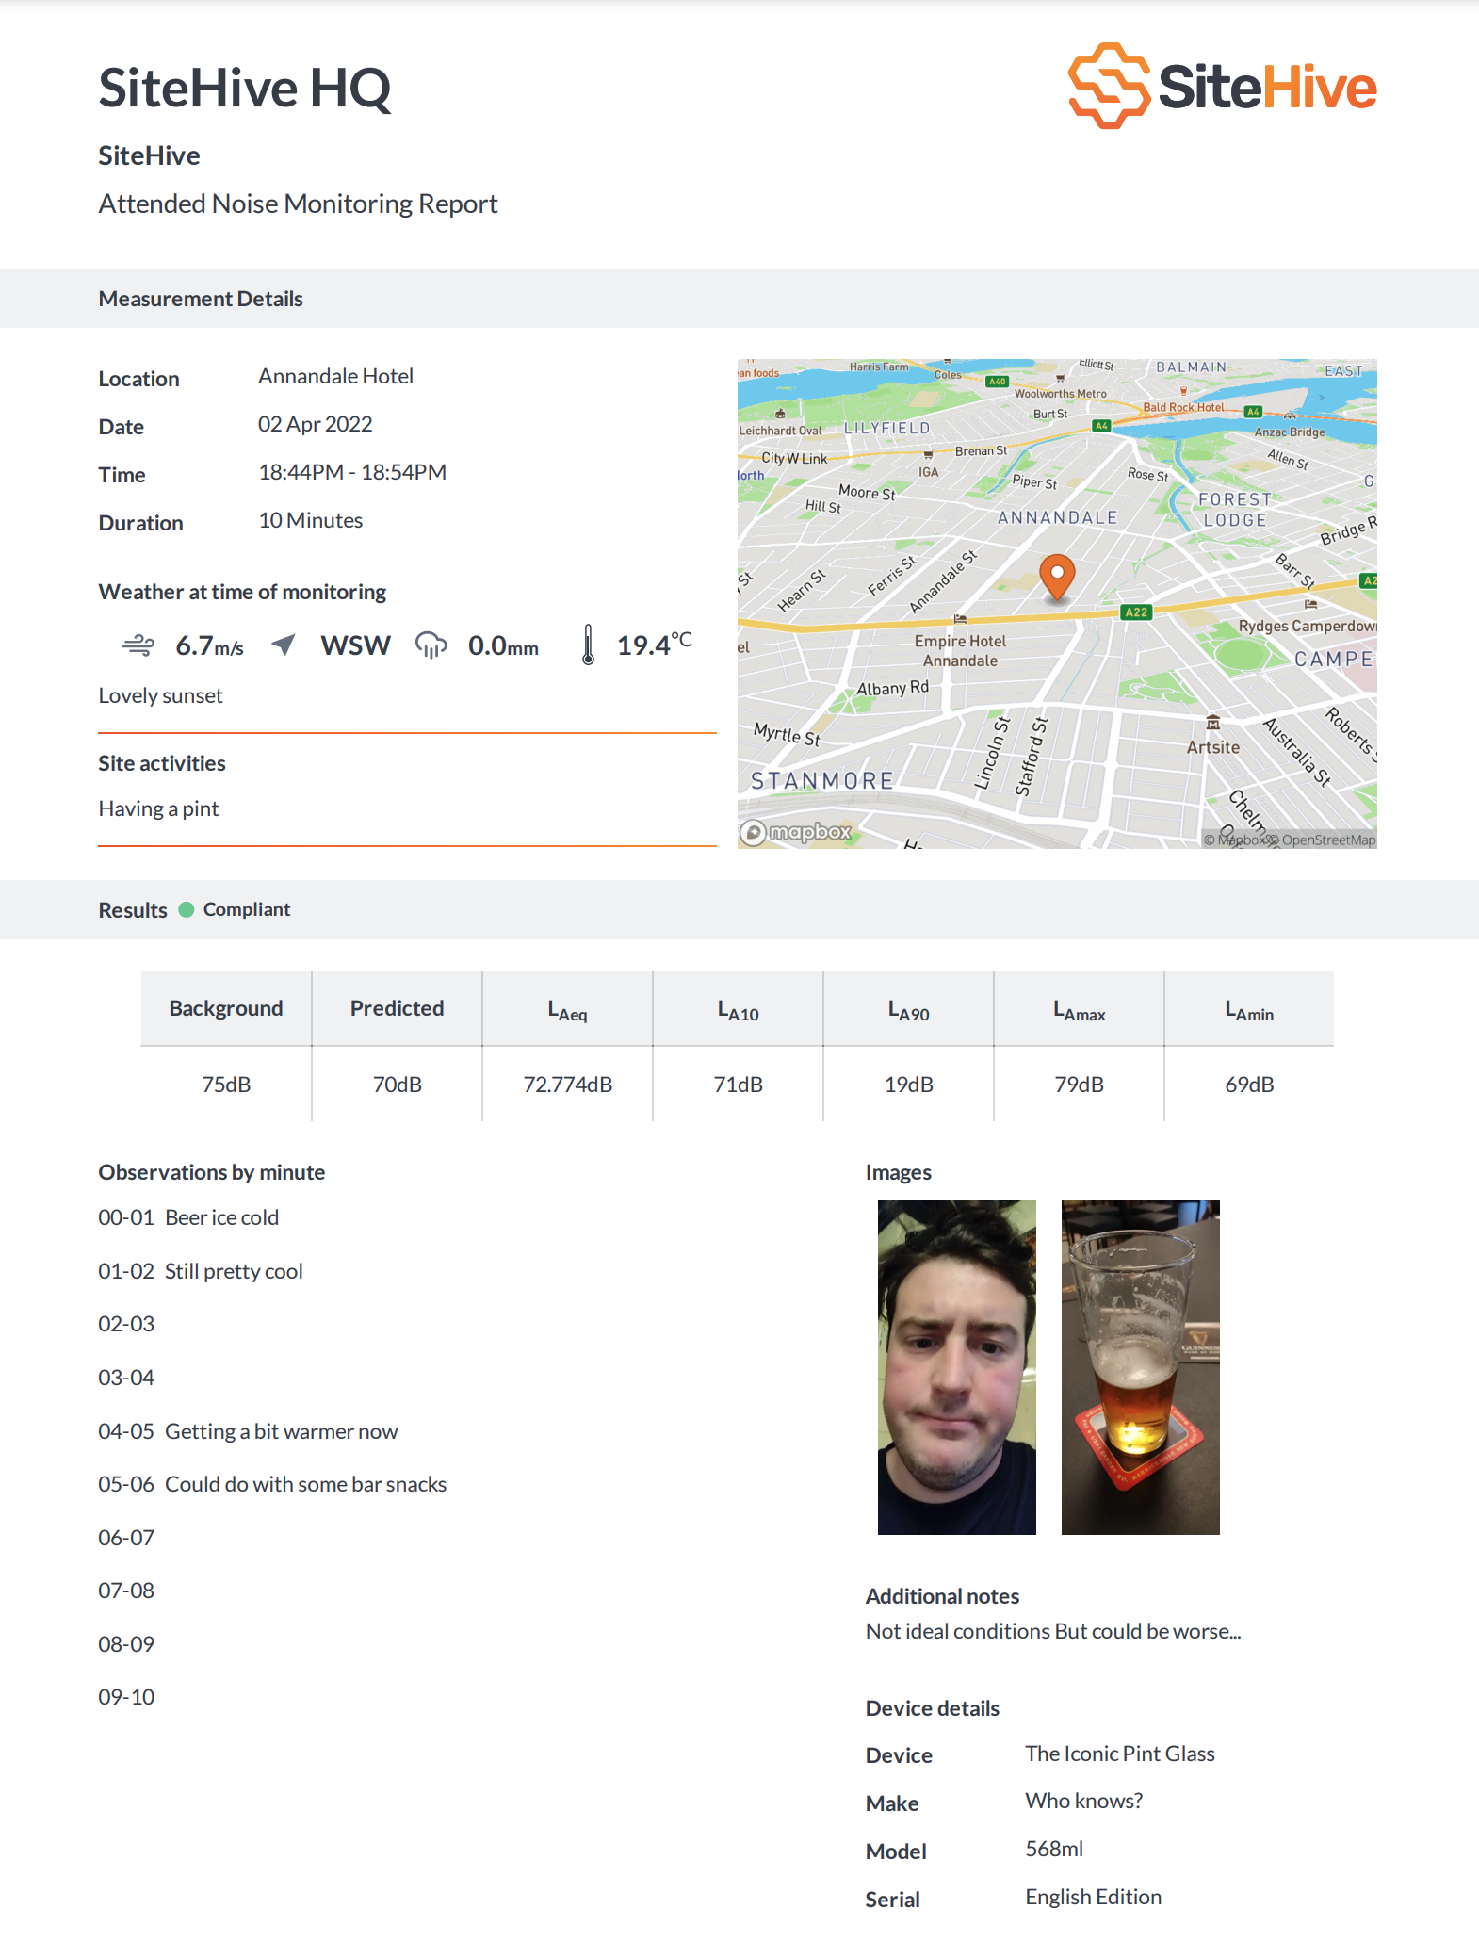The width and height of the screenshot is (1479, 1958).
Task: Click the Compliant results label
Action: tap(247, 909)
